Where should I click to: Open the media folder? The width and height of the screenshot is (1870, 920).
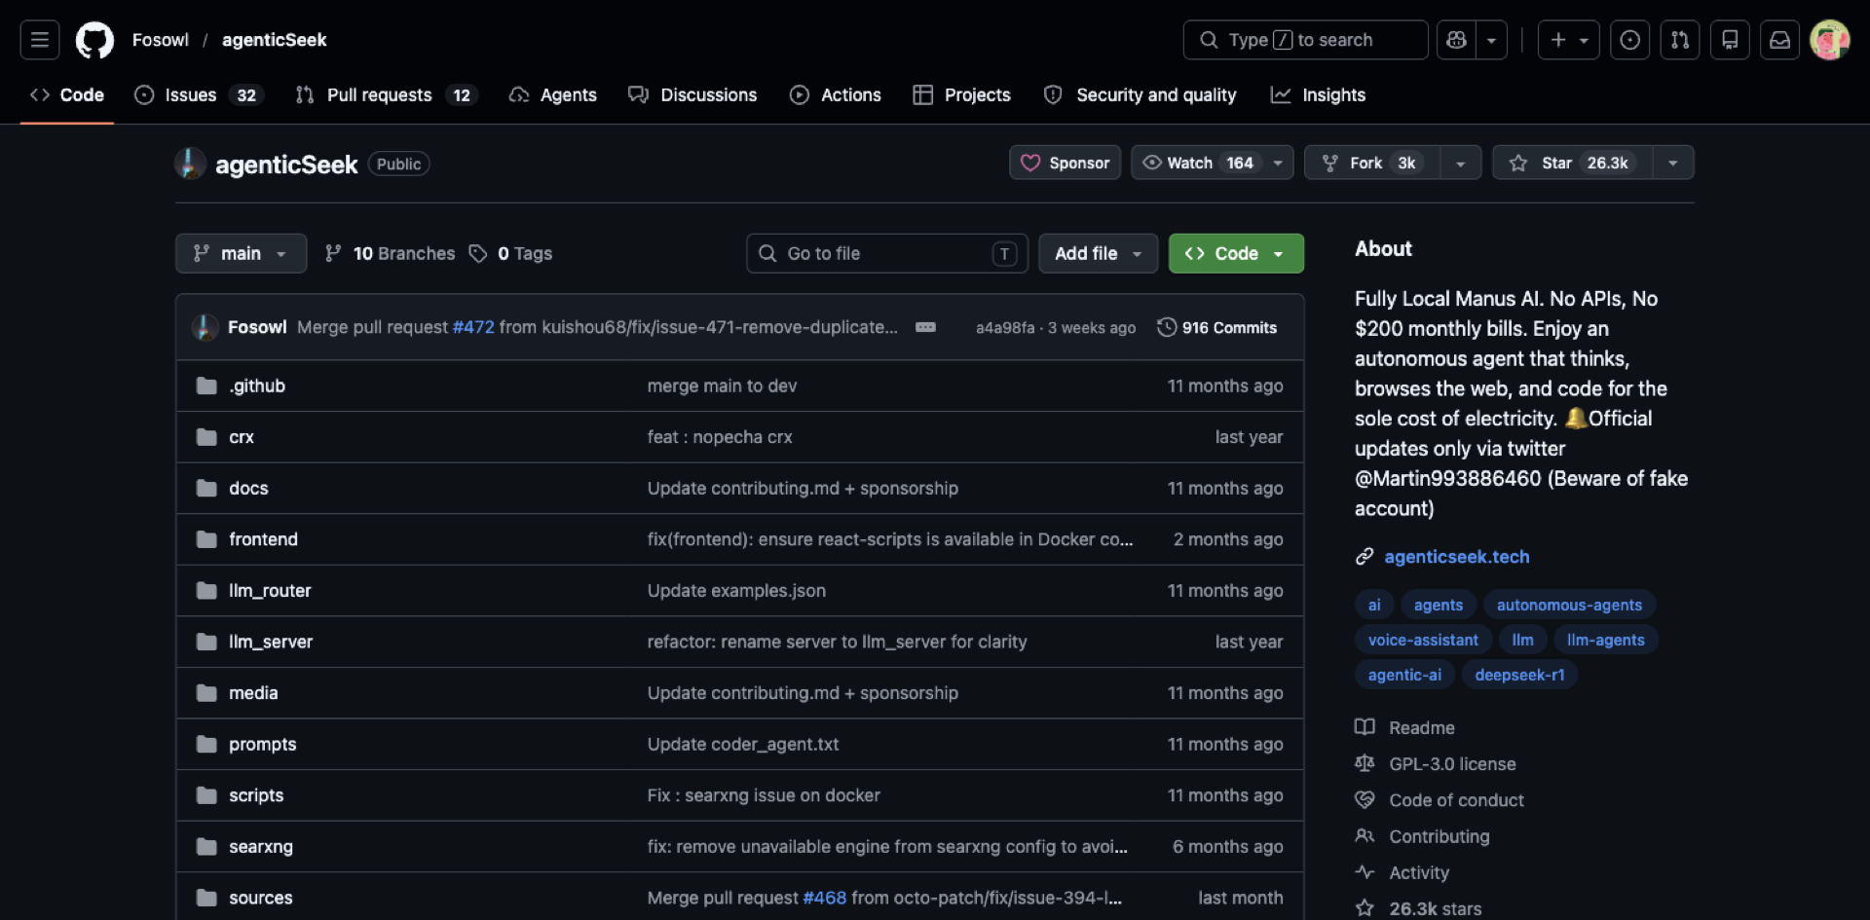[x=253, y=692]
